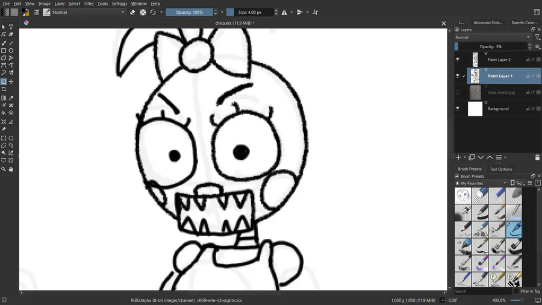Screen dimensions: 542x305
Task: Select the Pan hand tool
Action: coord(11,169)
